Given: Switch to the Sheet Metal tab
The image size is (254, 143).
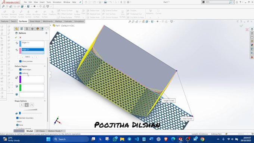Looking at the screenshot, I should coord(35,21).
